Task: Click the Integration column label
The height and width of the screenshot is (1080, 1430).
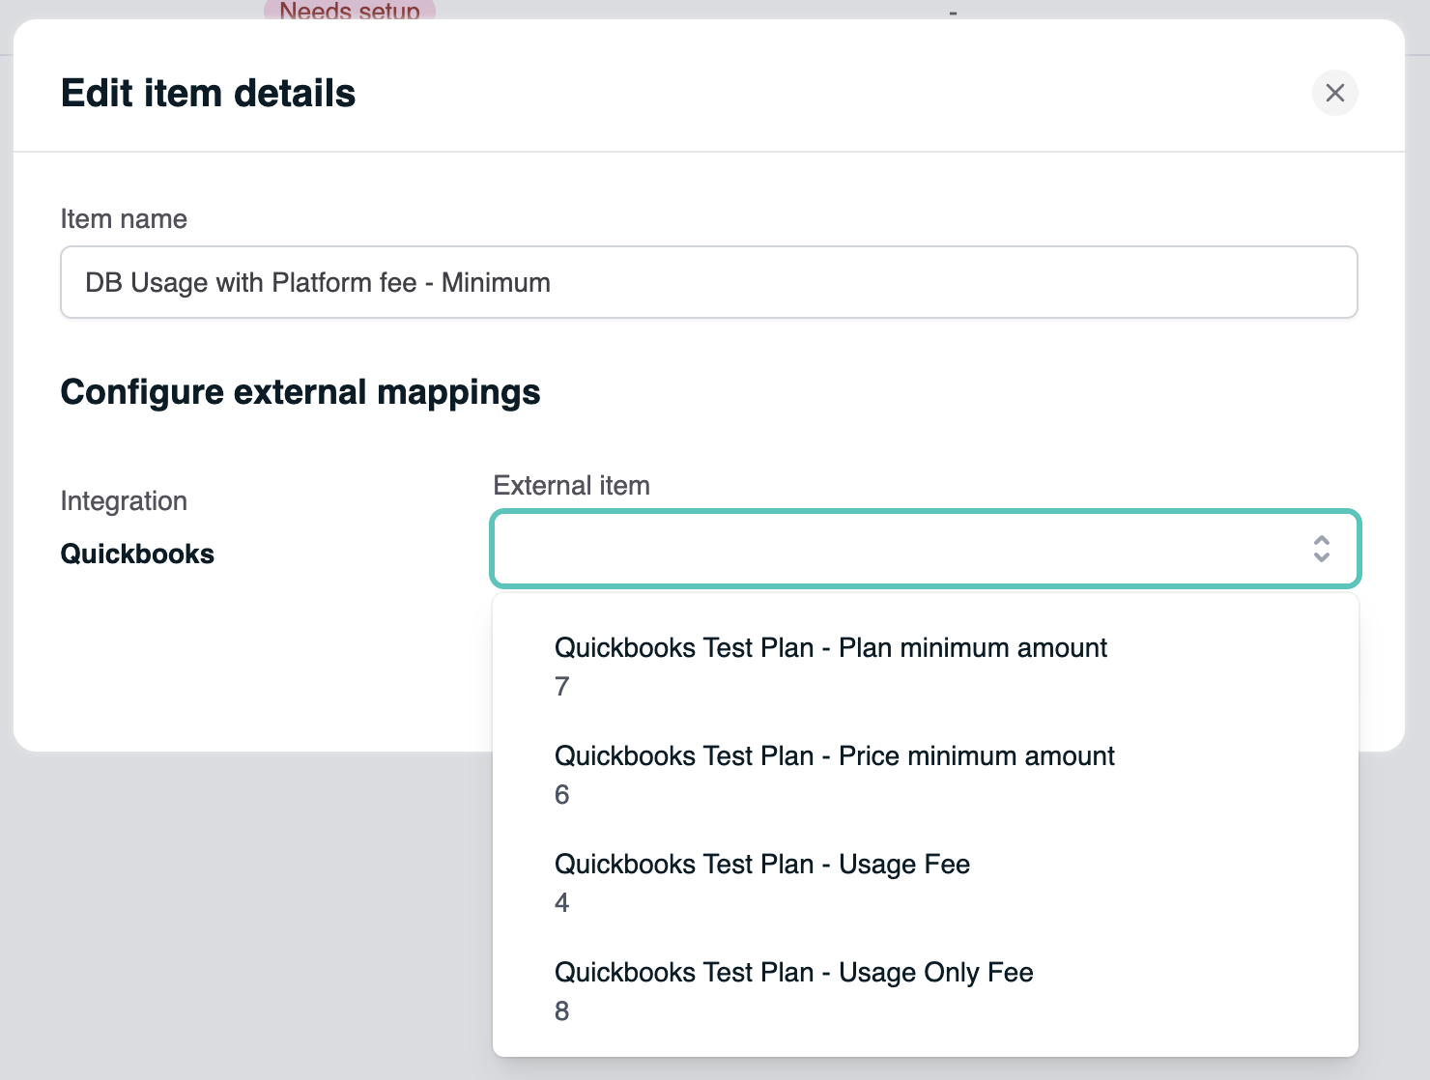Action: tap(124, 500)
